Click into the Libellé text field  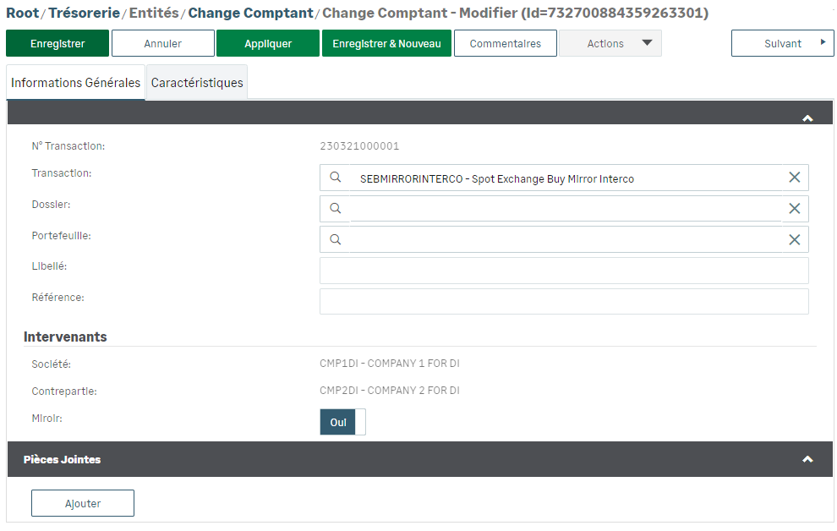pos(563,271)
